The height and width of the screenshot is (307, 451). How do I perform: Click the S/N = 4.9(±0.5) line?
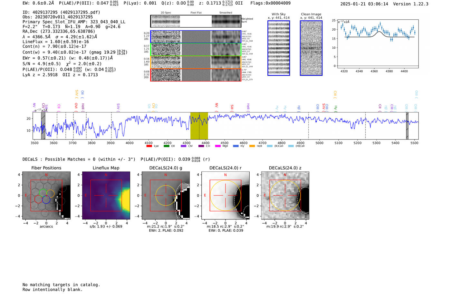coord(62,64)
